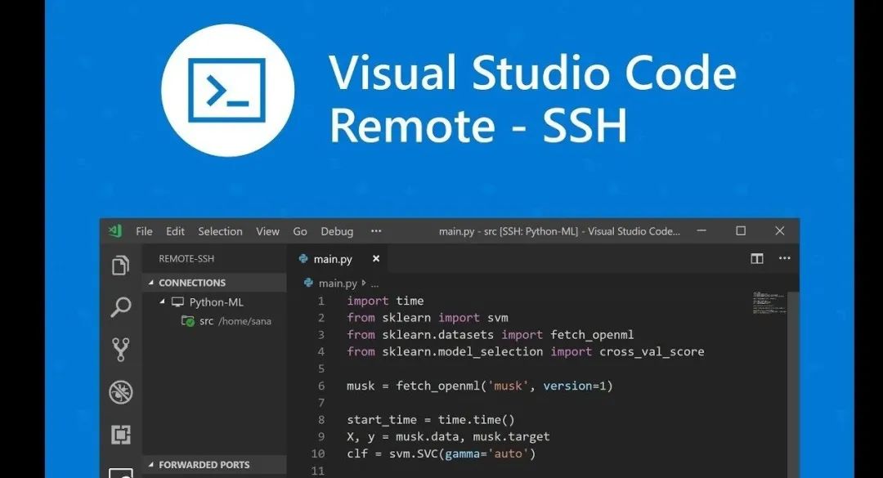The image size is (883, 478).
Task: Open the Selection menu
Action: [220, 231]
